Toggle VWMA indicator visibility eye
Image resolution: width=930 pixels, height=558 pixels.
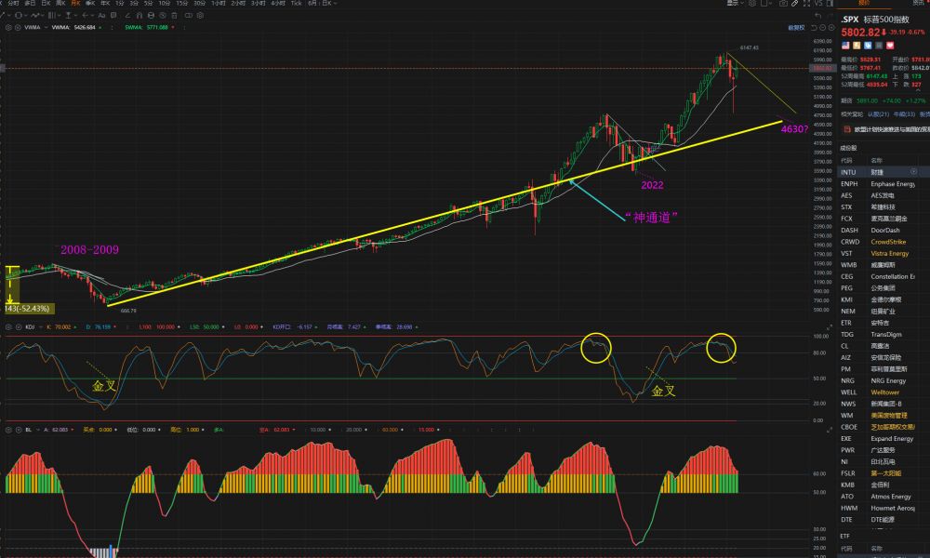click(x=18, y=27)
